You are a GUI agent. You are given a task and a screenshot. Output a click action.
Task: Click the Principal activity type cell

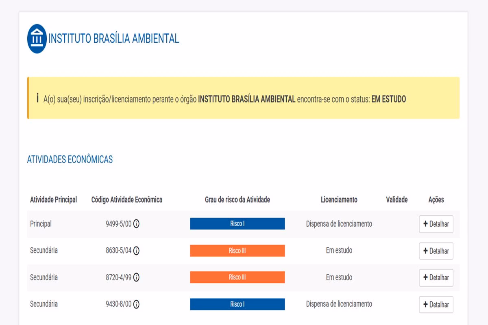(x=41, y=224)
